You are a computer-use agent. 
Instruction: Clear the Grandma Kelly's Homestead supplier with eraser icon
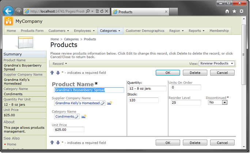point(102,103)
